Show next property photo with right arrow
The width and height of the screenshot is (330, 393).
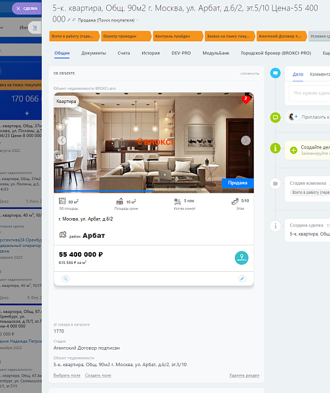[246, 140]
